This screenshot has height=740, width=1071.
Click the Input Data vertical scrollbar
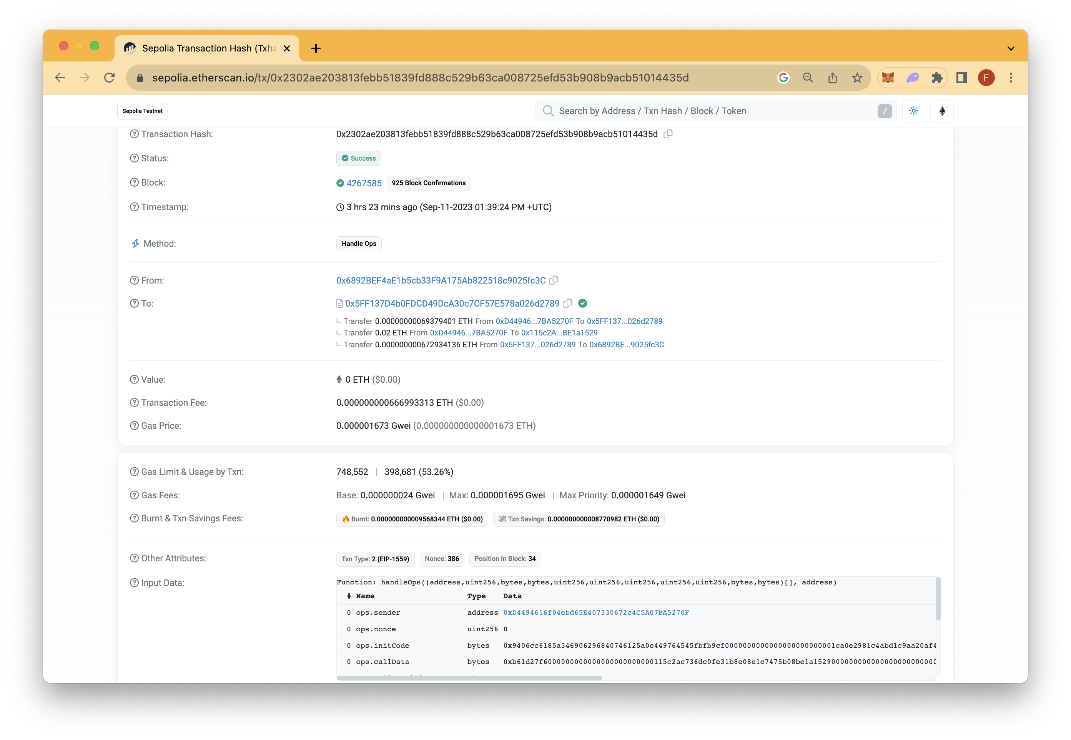click(x=938, y=599)
